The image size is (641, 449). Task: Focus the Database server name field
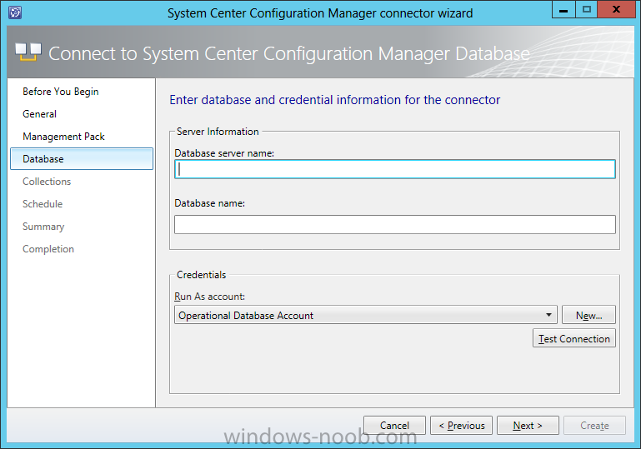(395, 169)
